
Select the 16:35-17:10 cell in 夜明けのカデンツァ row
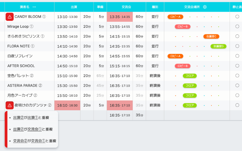coord(120,105)
